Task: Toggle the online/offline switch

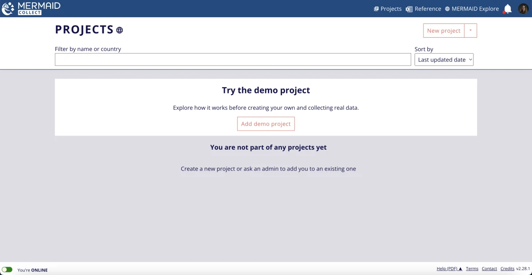Action: point(7,270)
